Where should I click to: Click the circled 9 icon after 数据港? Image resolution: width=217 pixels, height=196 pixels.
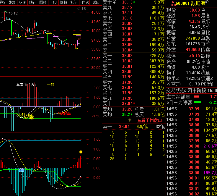[x=207, y=2]
